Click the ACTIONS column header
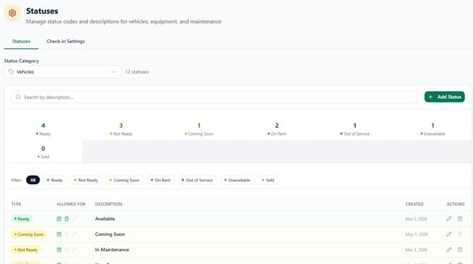This screenshot has width=473, height=264. coord(455,204)
